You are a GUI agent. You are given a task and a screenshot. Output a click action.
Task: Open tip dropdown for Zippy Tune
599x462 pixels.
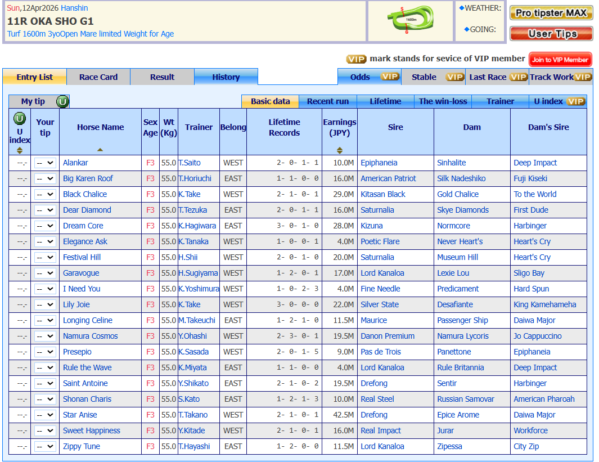pos(45,446)
